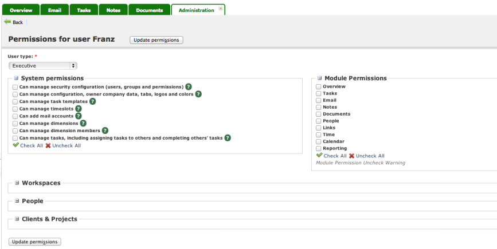
Task: Click help icon next to manage timeslots
Action: 79,109
